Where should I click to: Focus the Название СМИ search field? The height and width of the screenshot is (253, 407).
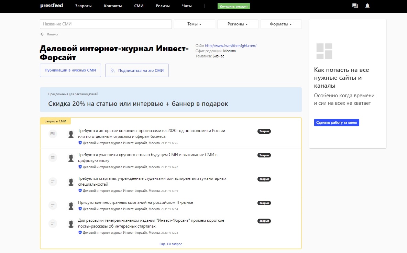point(106,24)
